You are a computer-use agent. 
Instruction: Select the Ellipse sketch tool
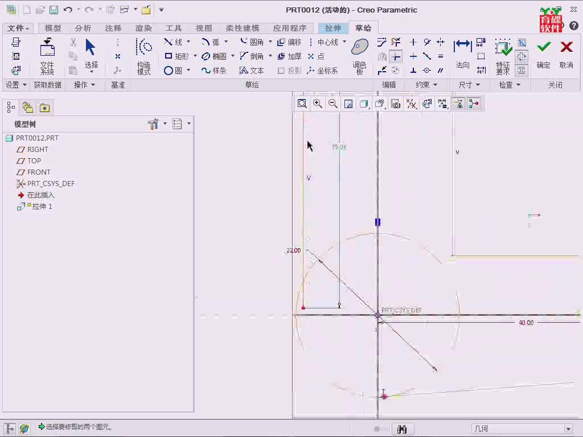(214, 56)
